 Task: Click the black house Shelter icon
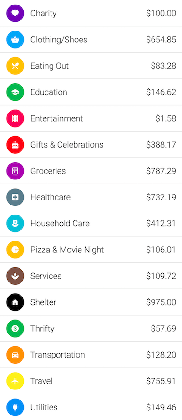click(x=15, y=302)
